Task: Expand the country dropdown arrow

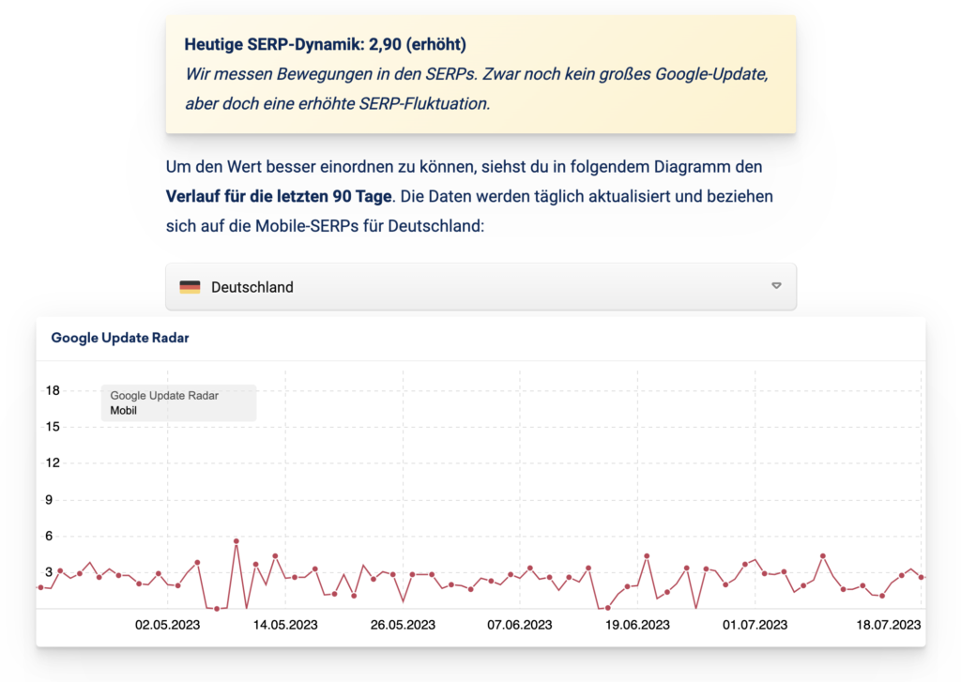Action: pos(776,286)
